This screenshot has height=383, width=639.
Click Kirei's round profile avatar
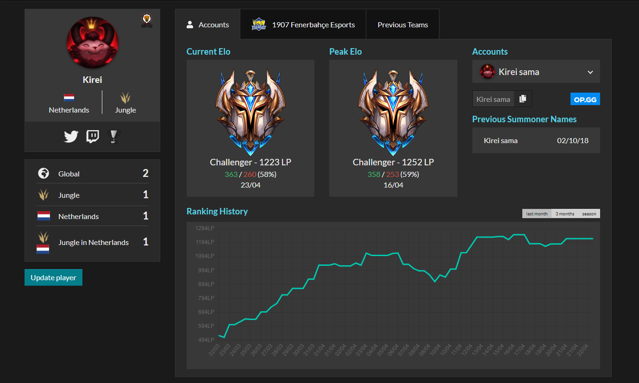coord(93,43)
